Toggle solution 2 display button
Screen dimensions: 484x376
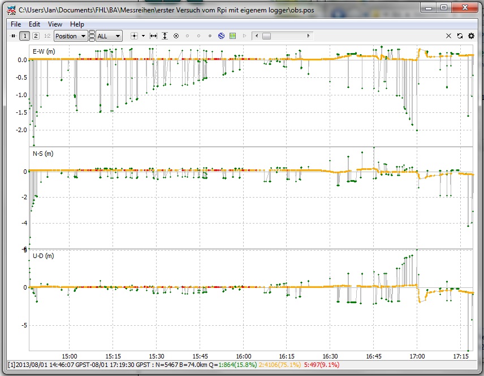tap(36, 36)
